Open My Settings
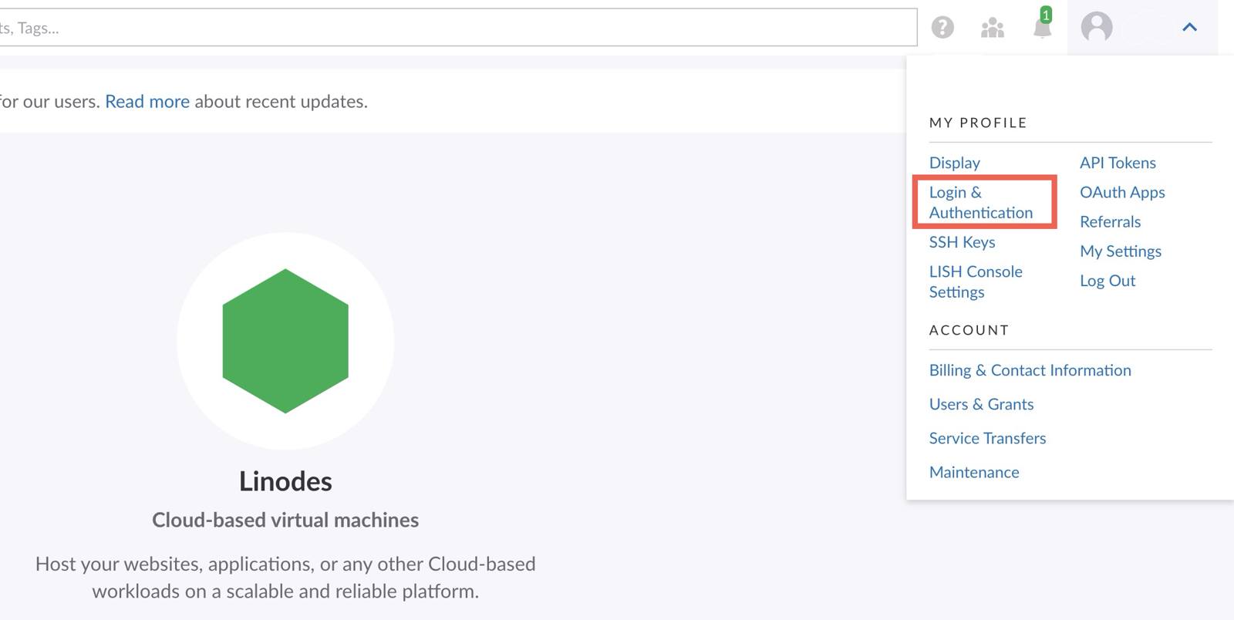The width and height of the screenshot is (1234, 620). pos(1120,251)
